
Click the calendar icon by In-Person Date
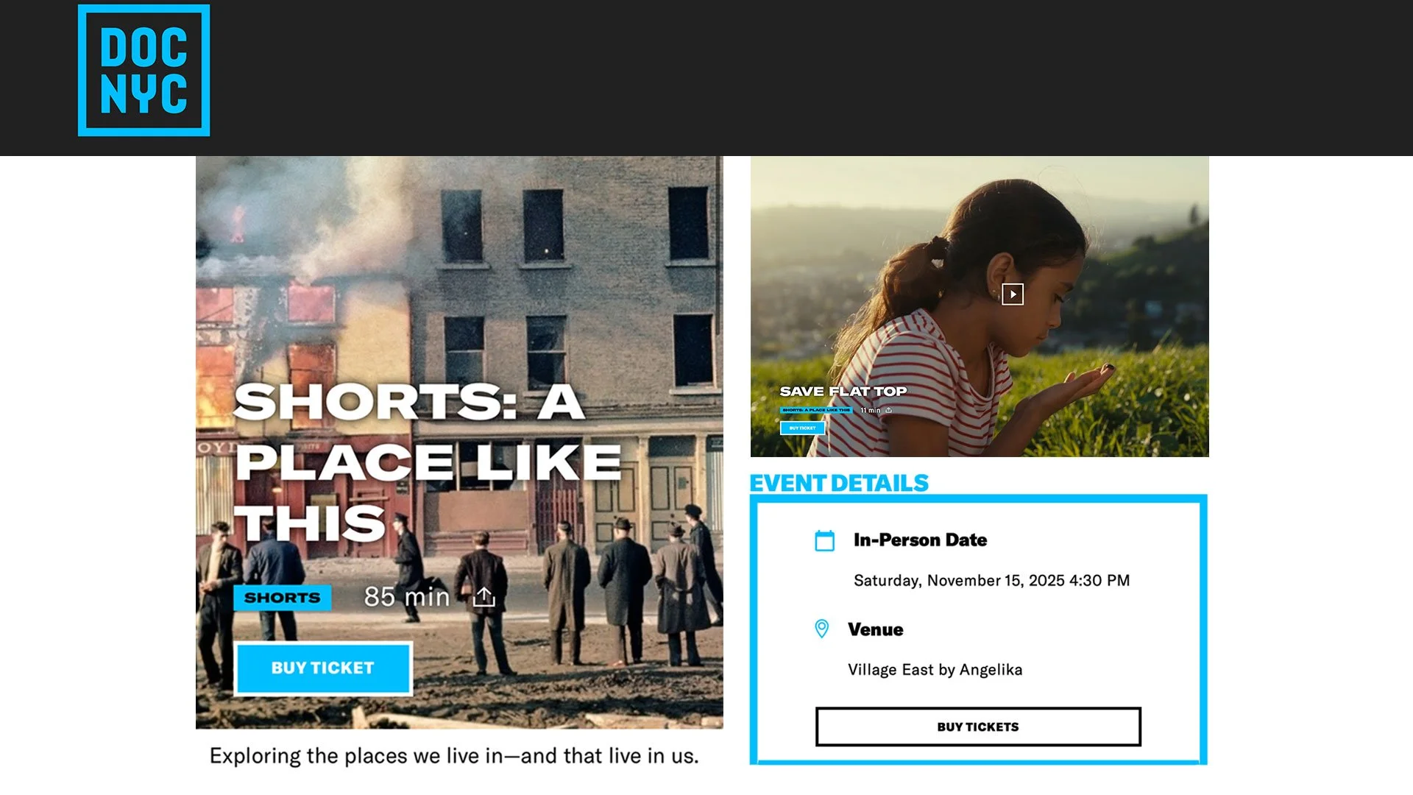coord(824,540)
